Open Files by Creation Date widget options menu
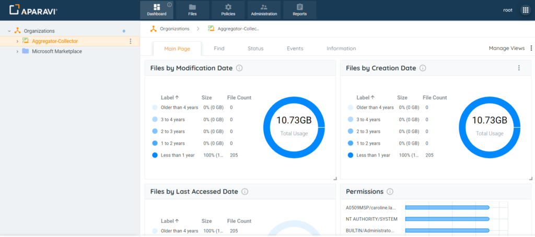This screenshot has height=237, width=535. tap(519, 68)
